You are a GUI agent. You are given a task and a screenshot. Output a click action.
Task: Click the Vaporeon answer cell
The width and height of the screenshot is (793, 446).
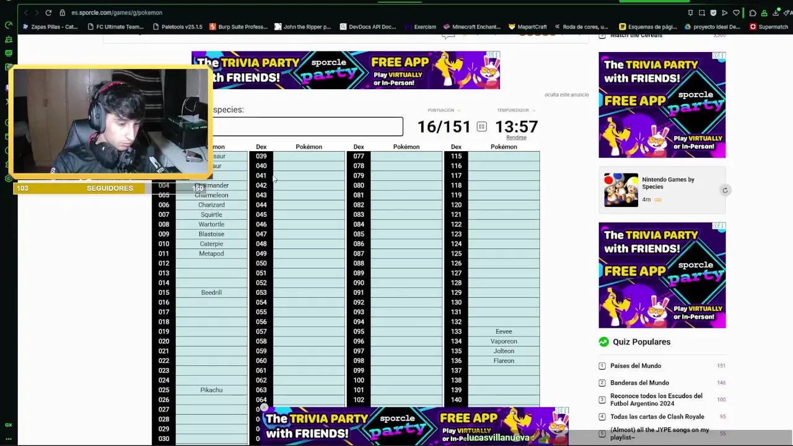click(504, 341)
